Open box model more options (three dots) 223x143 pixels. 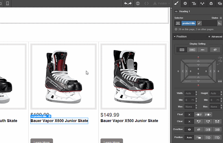click(220, 81)
